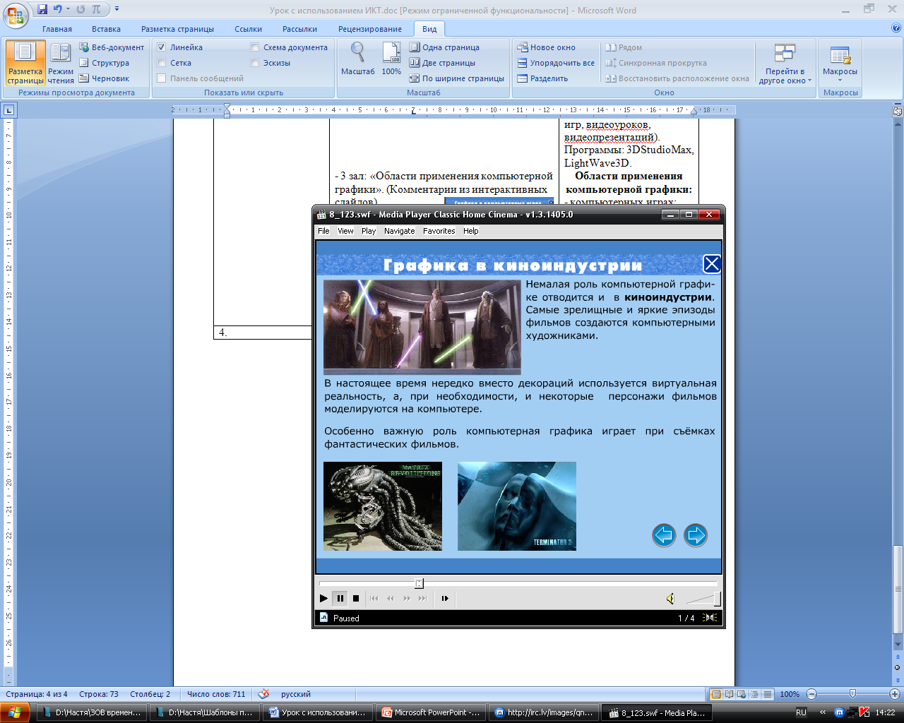Close the flash slide using the X box
Image resolution: width=904 pixels, height=723 pixels.
pos(711,264)
